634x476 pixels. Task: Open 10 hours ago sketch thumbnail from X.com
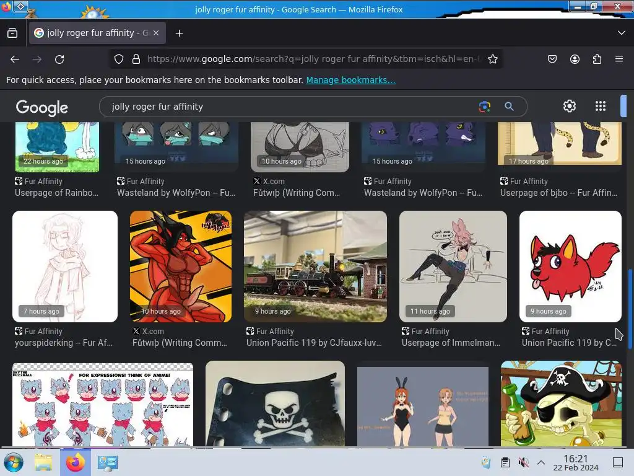point(300,146)
